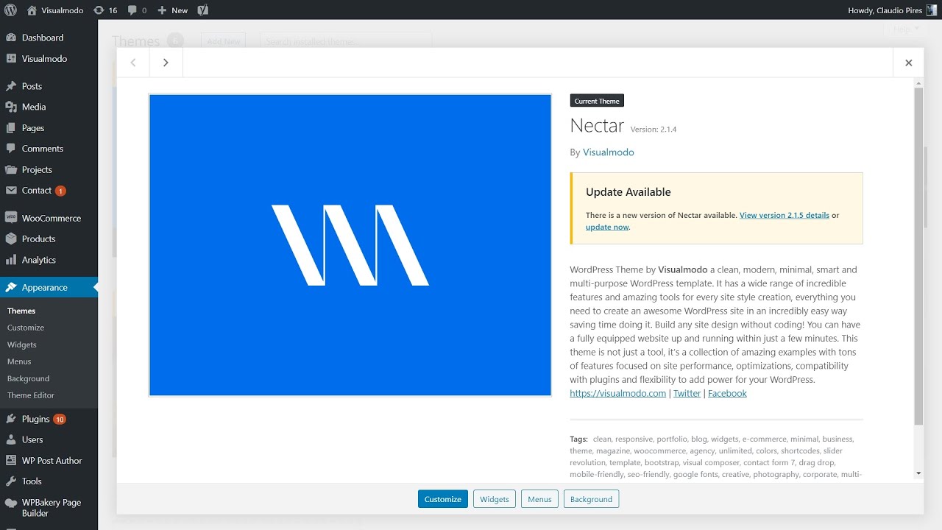942x530 pixels.
Task: Click the Media icon in sidebar
Action: pyautogui.click(x=11, y=107)
